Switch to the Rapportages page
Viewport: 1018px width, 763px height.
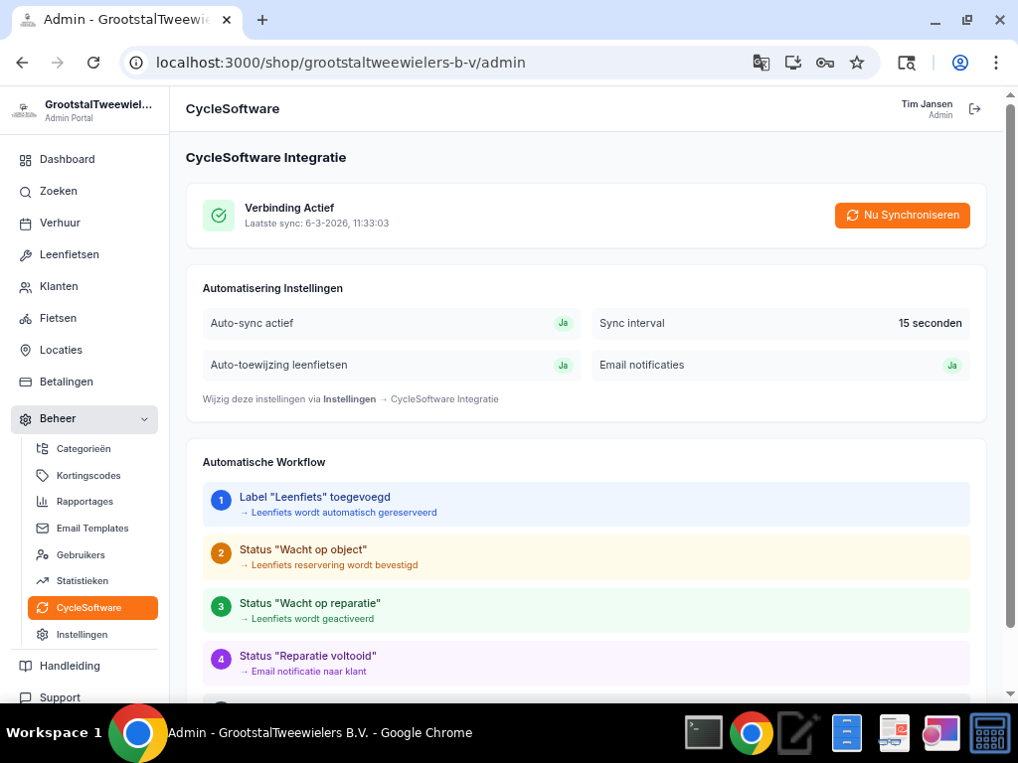coord(85,501)
